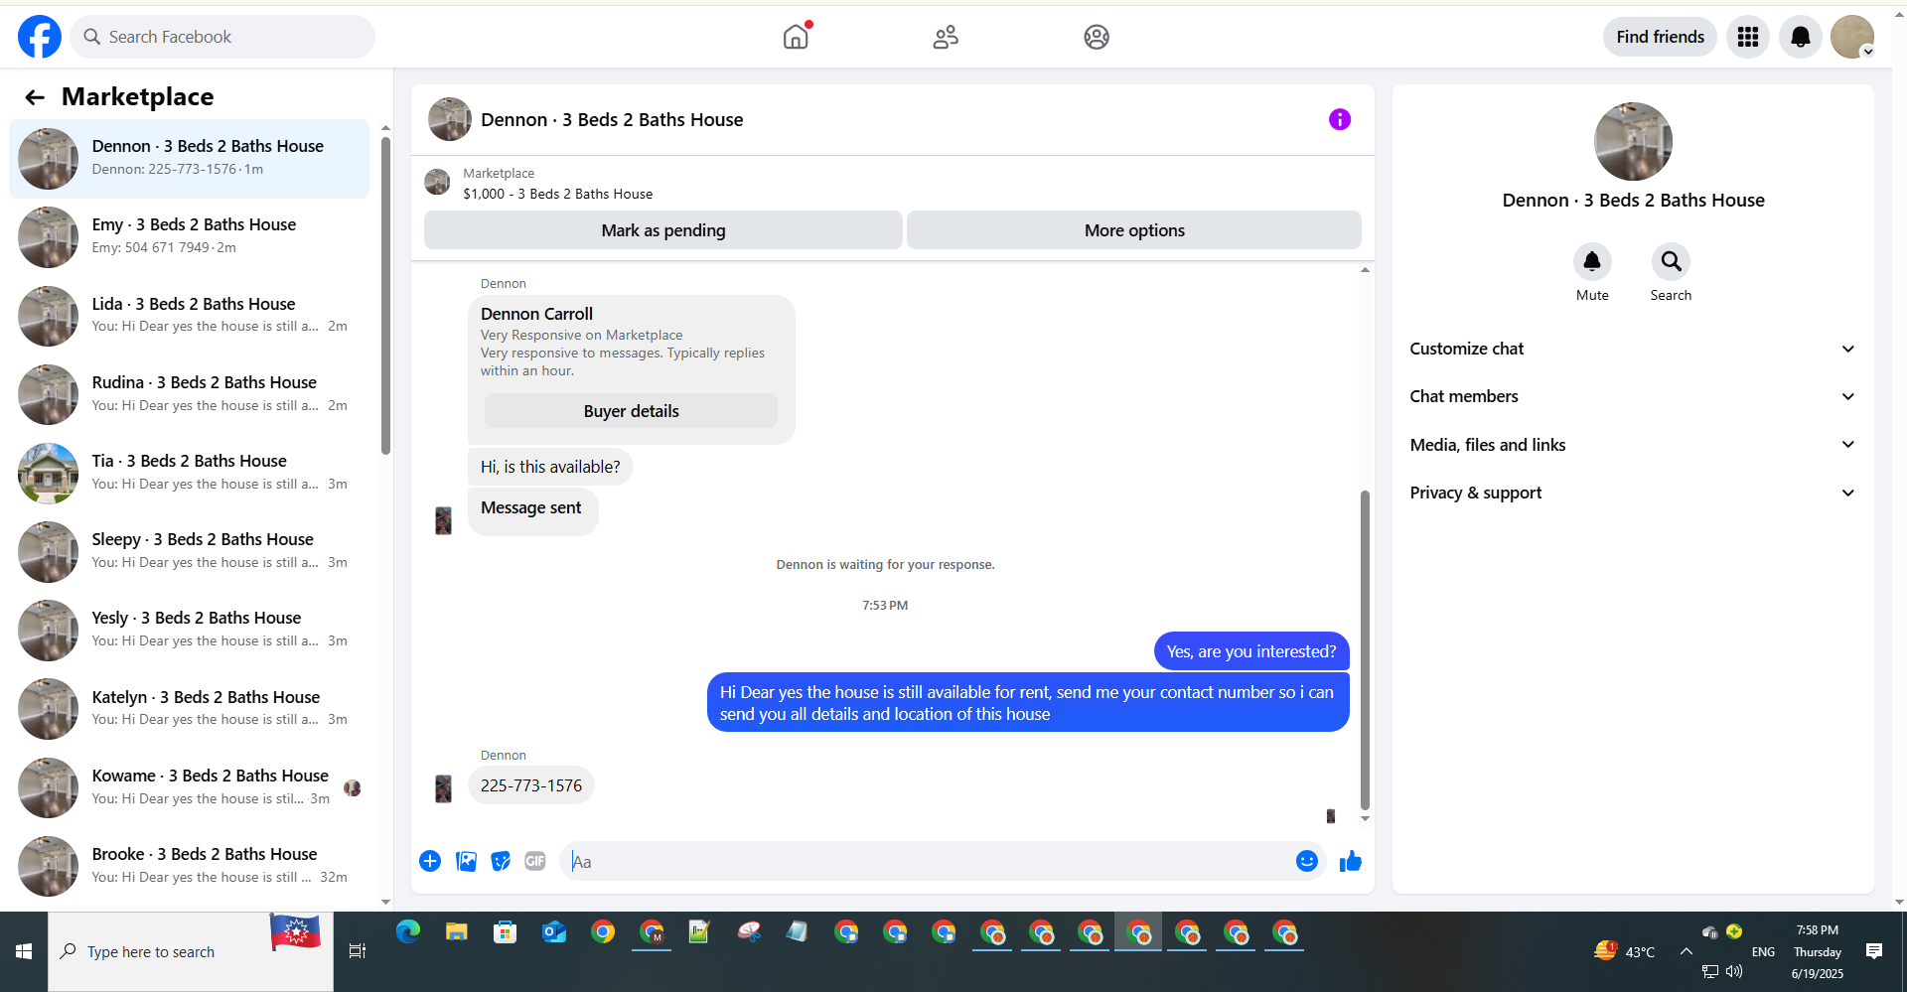The height and width of the screenshot is (992, 1907).
Task: Open File Explorer from the taskbar
Action: tap(457, 932)
